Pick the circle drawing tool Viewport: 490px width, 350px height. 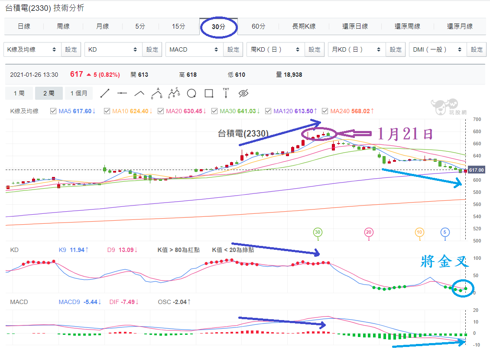tap(191, 93)
